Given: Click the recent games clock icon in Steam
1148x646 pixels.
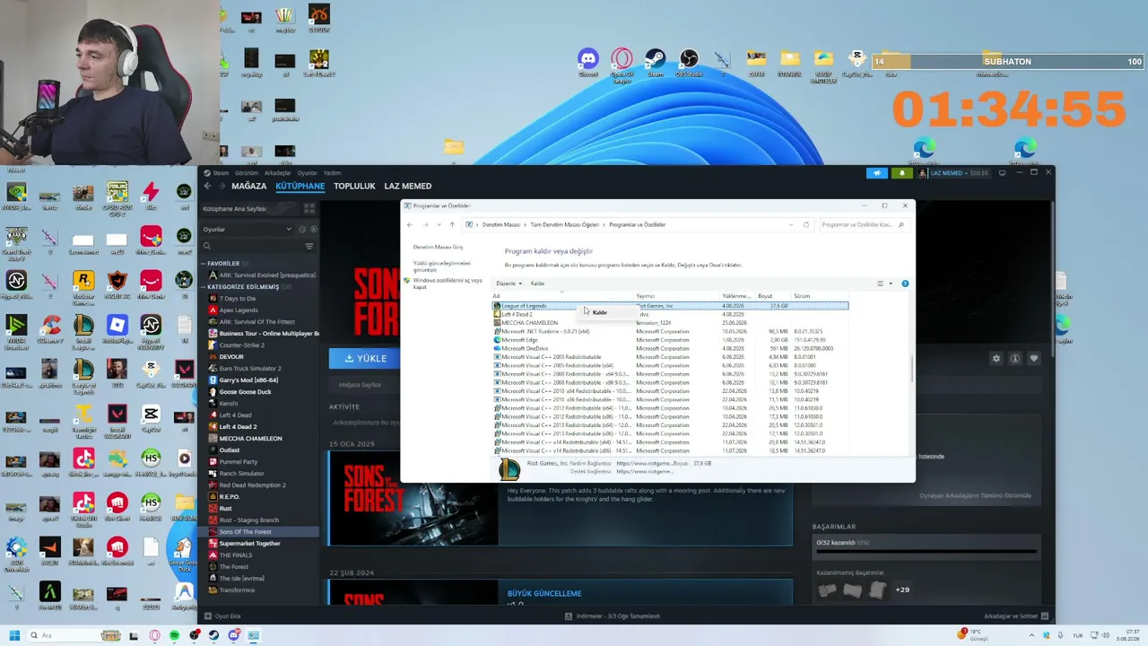Looking at the screenshot, I should coord(302,230).
